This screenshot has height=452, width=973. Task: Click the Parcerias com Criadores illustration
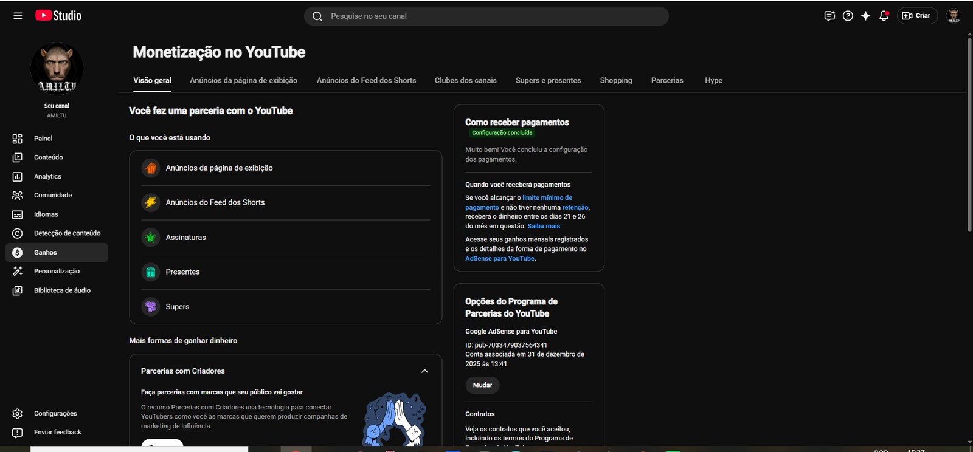point(395,419)
